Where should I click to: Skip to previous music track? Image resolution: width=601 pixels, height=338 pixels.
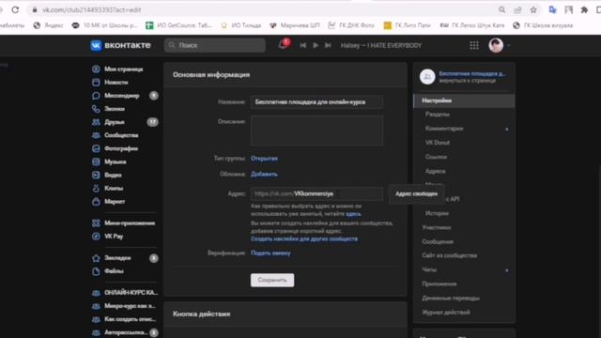(302, 45)
